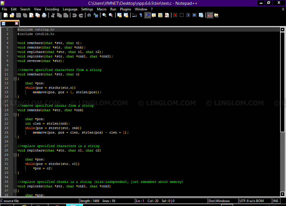Click the Stop recording square icon
The width and height of the screenshot is (286, 206).
point(182,15)
